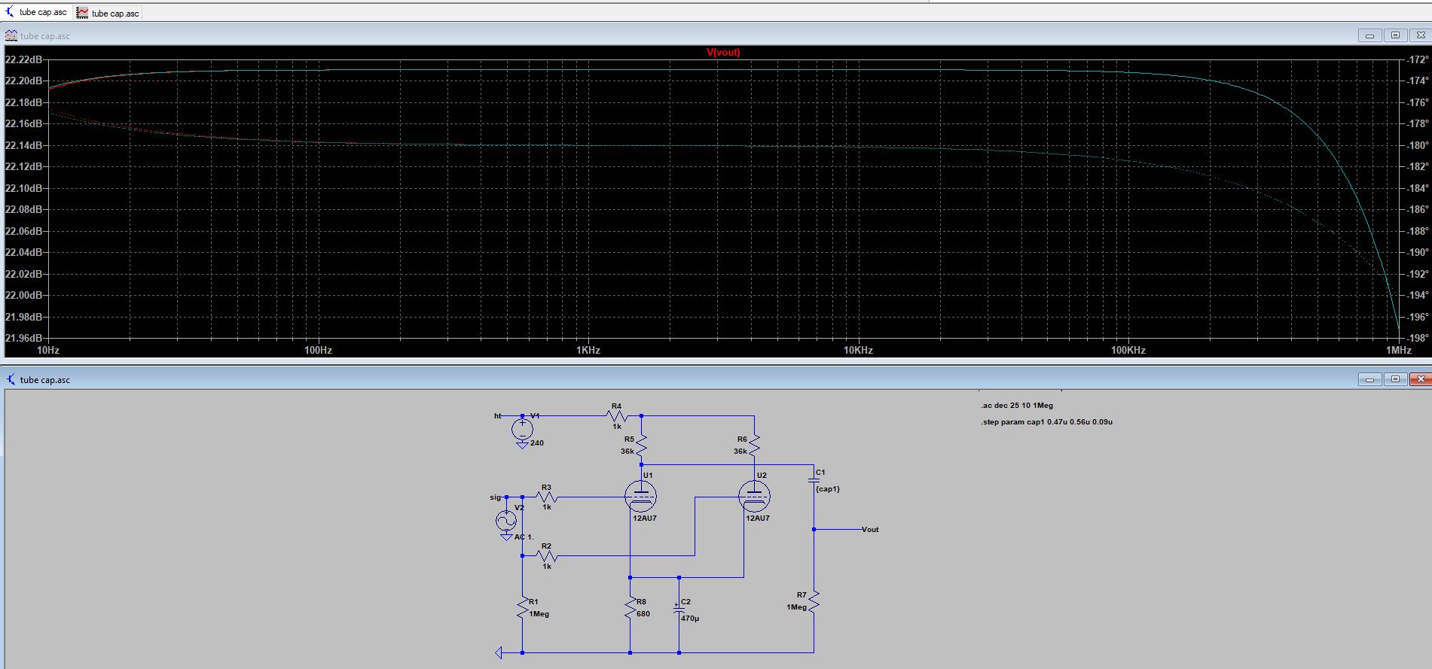Viewport: 1432px width, 669px height.
Task: Select capacitor C1 symbol
Action: coord(814,479)
